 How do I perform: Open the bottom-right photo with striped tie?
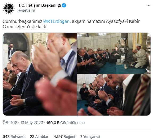pos(114,95)
